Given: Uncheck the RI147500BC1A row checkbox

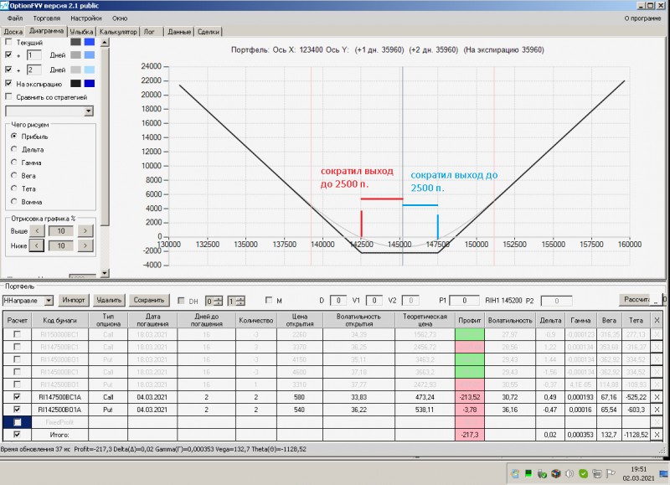Looking at the screenshot, I should [17, 396].
